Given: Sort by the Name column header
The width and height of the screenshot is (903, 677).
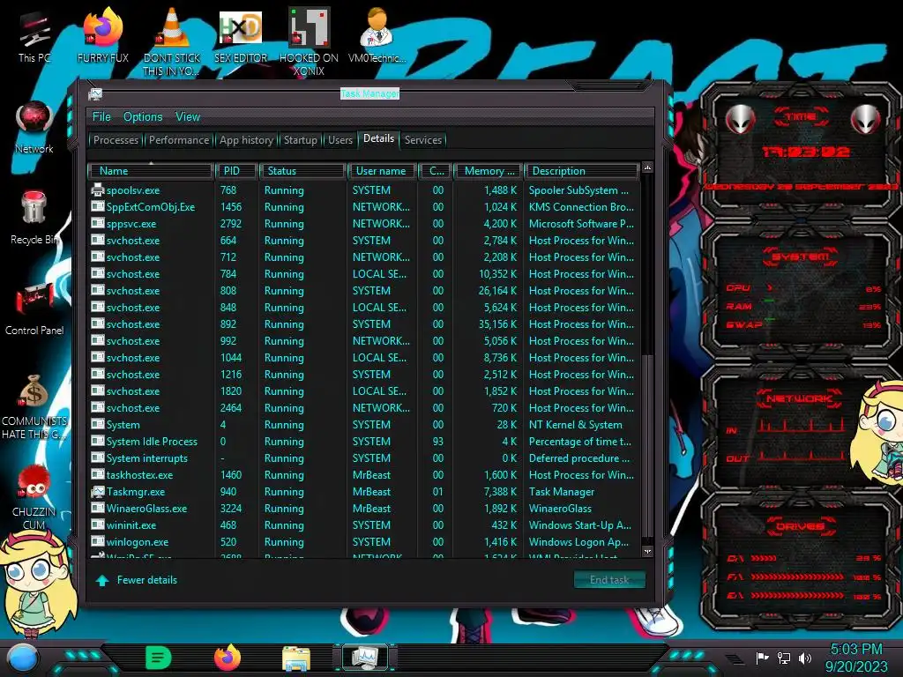Looking at the screenshot, I should (150, 171).
